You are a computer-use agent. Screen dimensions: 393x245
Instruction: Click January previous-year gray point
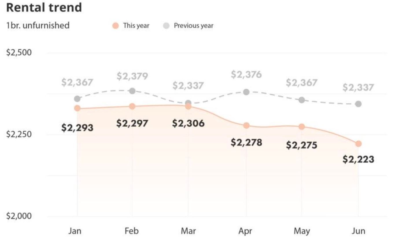pyautogui.click(x=77, y=99)
